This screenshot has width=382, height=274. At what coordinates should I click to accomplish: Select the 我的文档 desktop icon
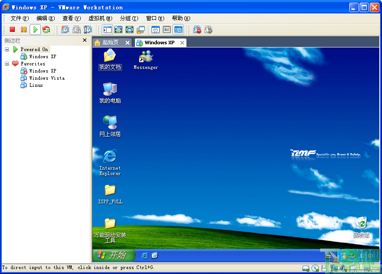tap(110, 60)
